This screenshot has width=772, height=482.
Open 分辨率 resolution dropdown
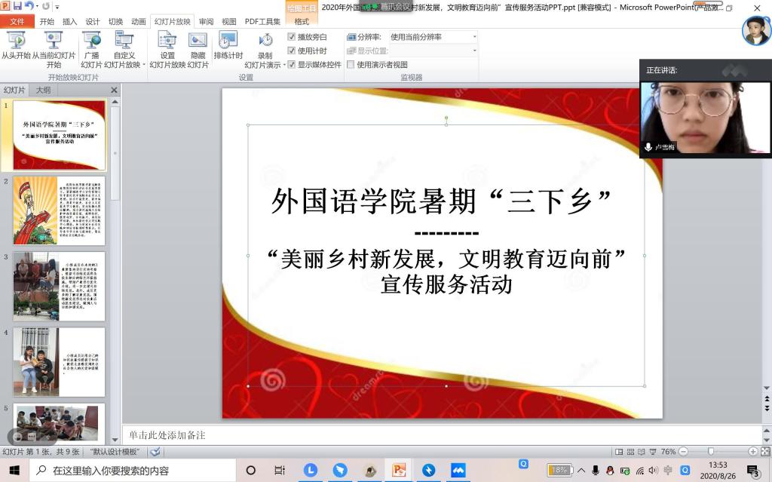(x=473, y=37)
